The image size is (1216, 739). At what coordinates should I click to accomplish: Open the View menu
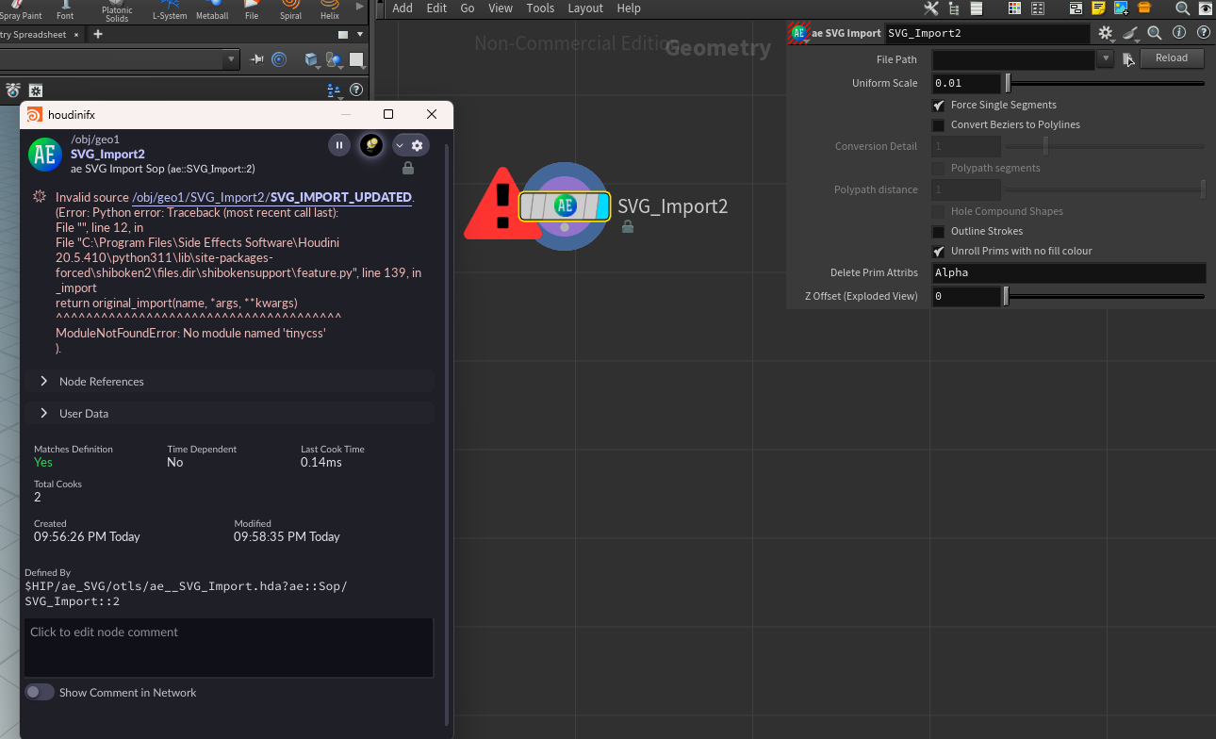tap(501, 8)
